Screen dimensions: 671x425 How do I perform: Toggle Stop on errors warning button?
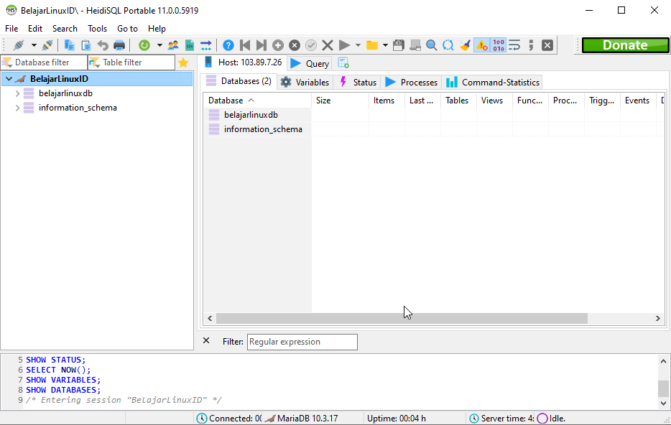482,45
